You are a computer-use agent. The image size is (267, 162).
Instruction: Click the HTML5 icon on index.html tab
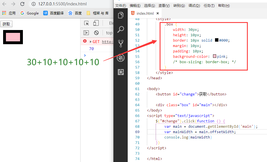click(133, 13)
